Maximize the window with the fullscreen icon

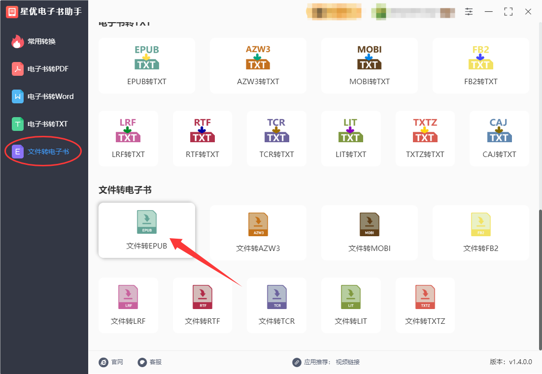[508, 12]
